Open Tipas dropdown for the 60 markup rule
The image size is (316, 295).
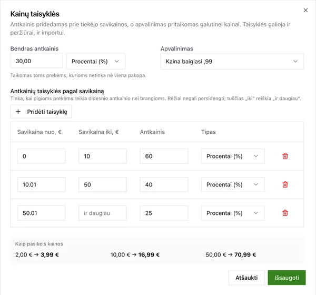(233, 156)
